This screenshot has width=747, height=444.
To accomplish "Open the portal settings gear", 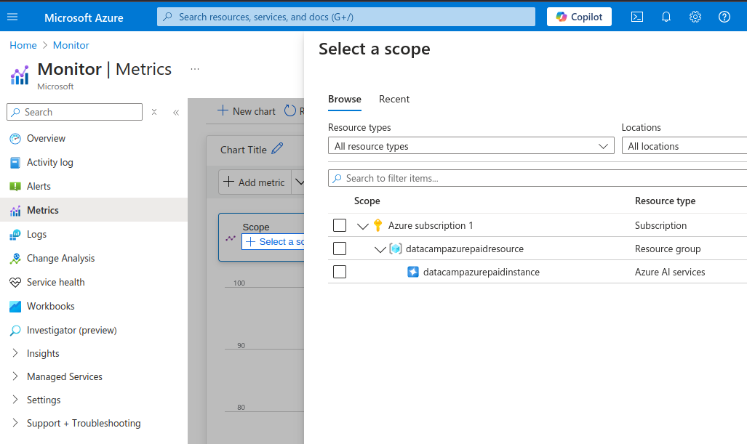I will point(695,17).
